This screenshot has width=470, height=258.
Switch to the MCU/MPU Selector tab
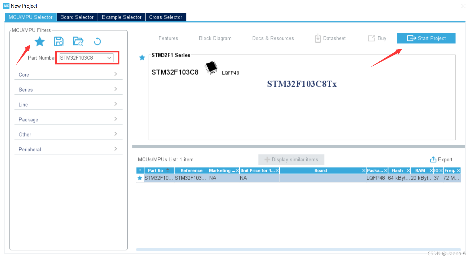tap(31, 17)
